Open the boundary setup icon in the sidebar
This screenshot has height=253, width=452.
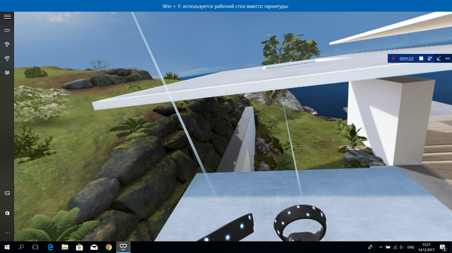pos(7,73)
